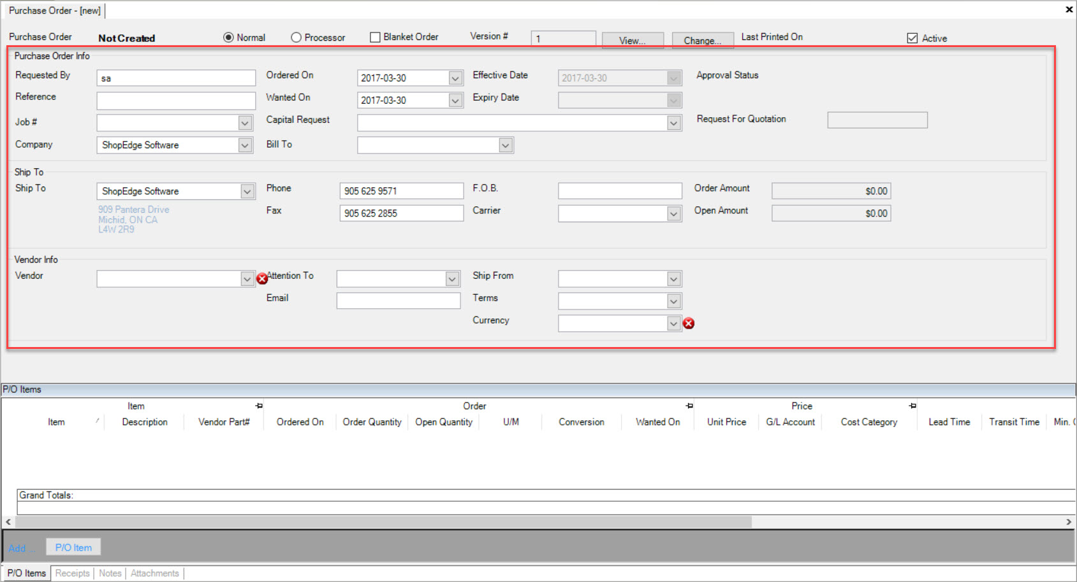The width and height of the screenshot is (1077, 582).
Task: Click the Transit Time column header
Action: 1014,422
